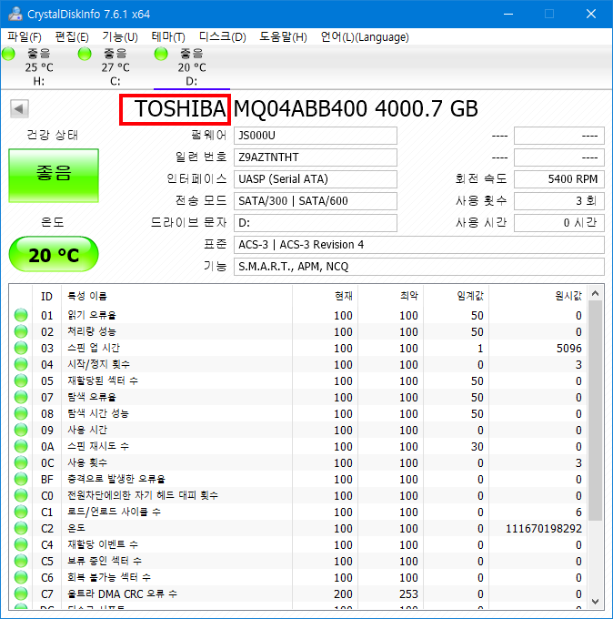The image size is (613, 619).
Task: Click status icon of row BF 충격으로 발생한 오류율
Action: click(21, 479)
